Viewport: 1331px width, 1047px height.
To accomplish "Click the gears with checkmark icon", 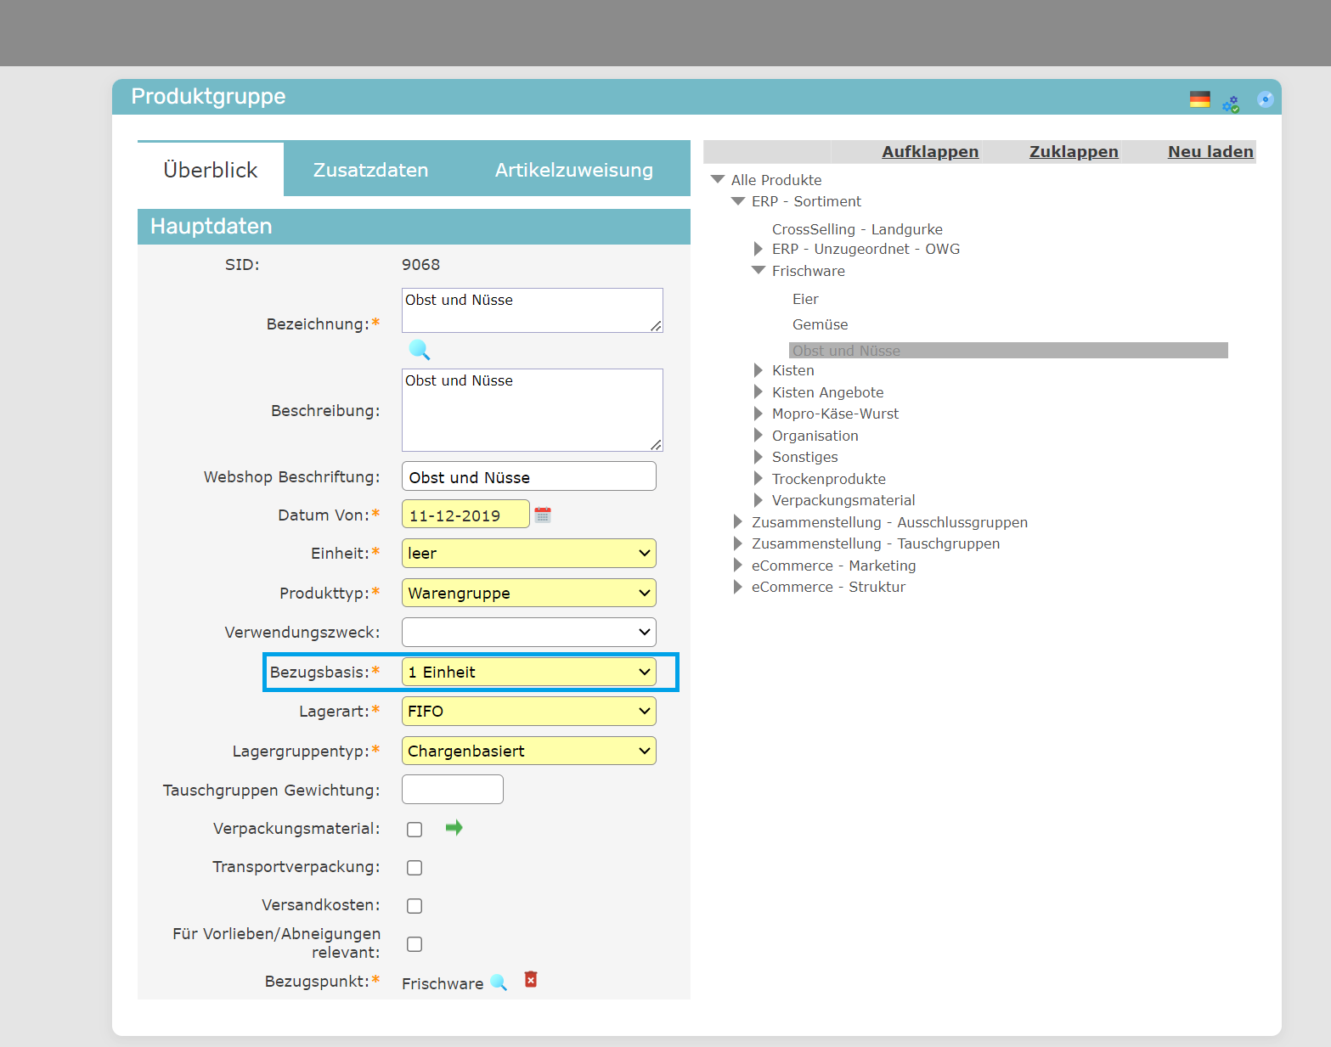I will click(x=1231, y=103).
